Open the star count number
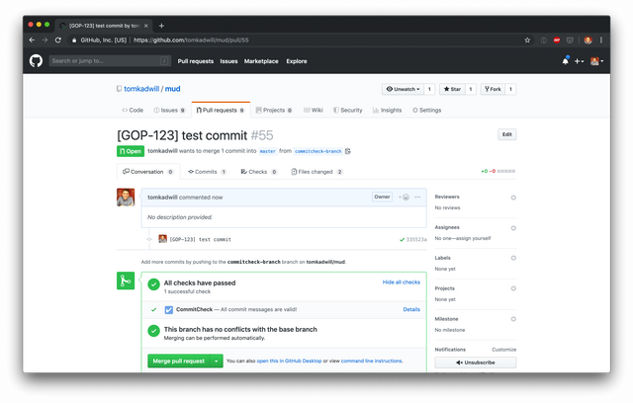This screenshot has height=403, width=633. click(x=471, y=89)
